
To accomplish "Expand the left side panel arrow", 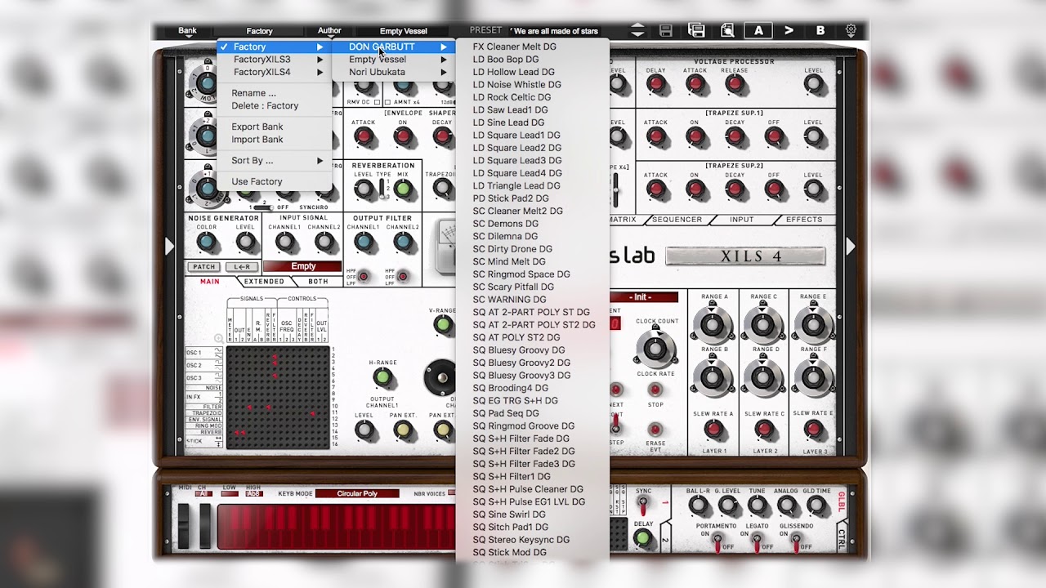I will (169, 246).
